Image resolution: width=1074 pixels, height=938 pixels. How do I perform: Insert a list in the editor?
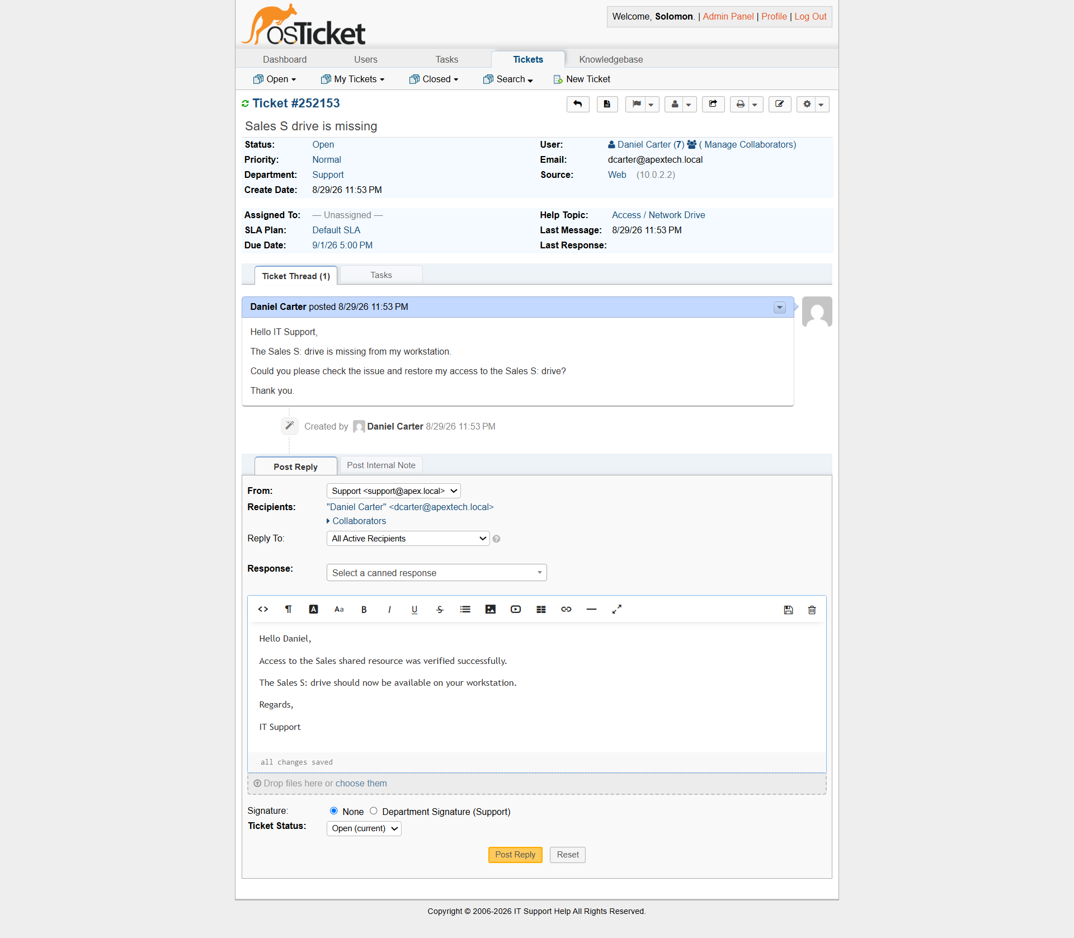pos(465,609)
